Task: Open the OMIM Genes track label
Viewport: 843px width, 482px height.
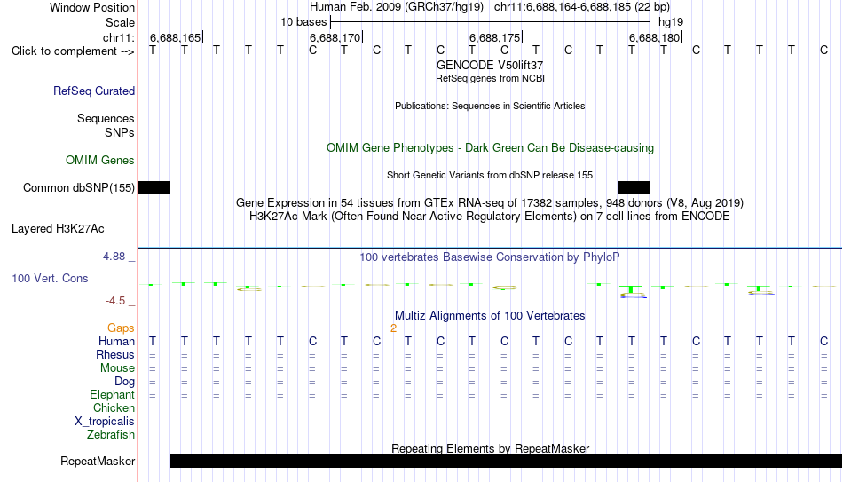Action: [x=100, y=161]
